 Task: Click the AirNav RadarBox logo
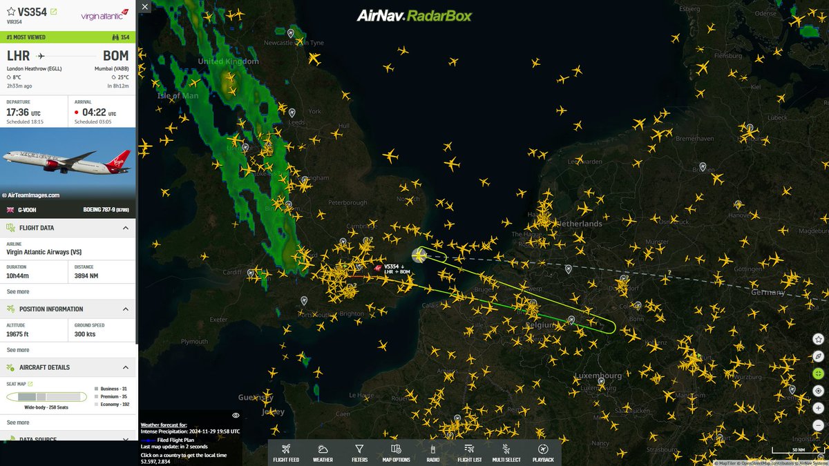click(x=414, y=15)
